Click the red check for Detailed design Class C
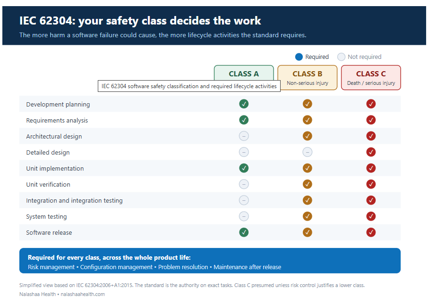428x304 pixels. [371, 152]
